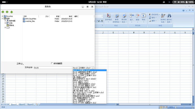Screen dimensions: 195x109
Task: Click the 大小 size column header
Action: point(44,16)
